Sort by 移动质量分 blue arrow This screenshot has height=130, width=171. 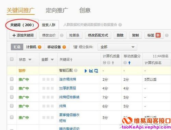[x=129, y=63]
